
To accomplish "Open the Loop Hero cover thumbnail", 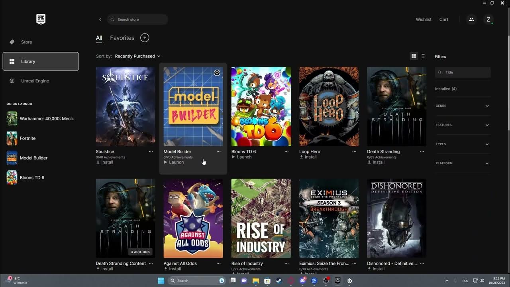I will click(329, 106).
